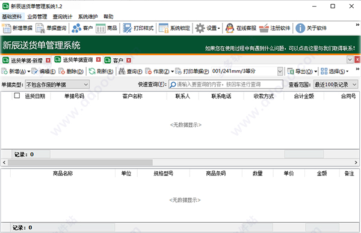Close all tabs with red X button
Viewport: 361px width, 233px height.
pyautogui.click(x=357, y=59)
